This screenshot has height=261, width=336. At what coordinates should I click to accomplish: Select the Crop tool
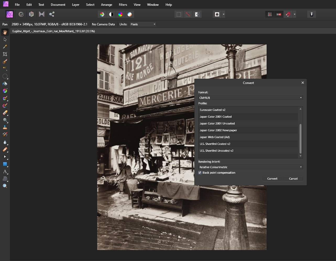click(x=5, y=54)
